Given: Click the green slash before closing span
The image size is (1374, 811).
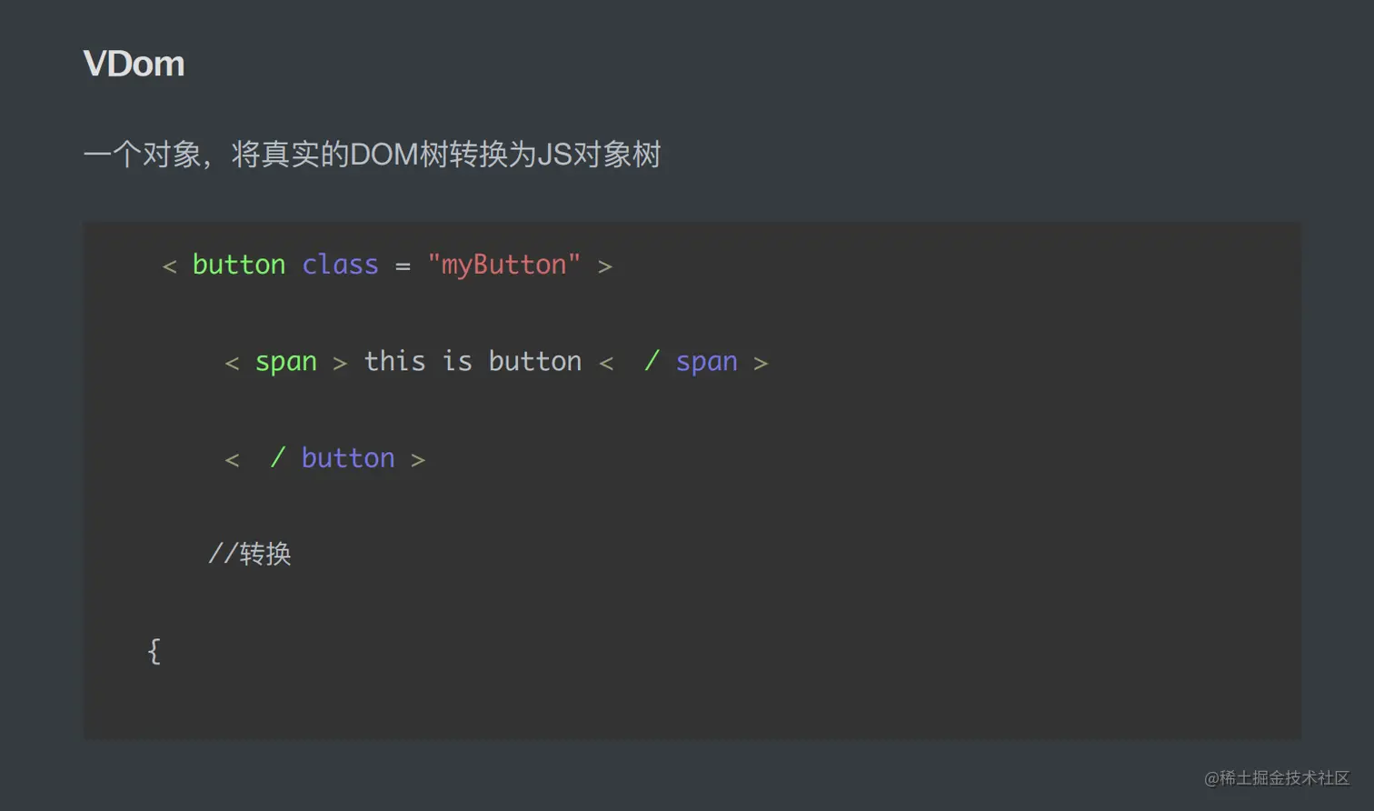Looking at the screenshot, I should click(651, 362).
